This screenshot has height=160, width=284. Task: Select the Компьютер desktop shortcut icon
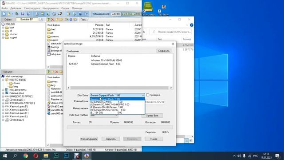148,9
